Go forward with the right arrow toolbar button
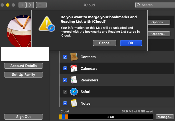 [x=30, y=5]
